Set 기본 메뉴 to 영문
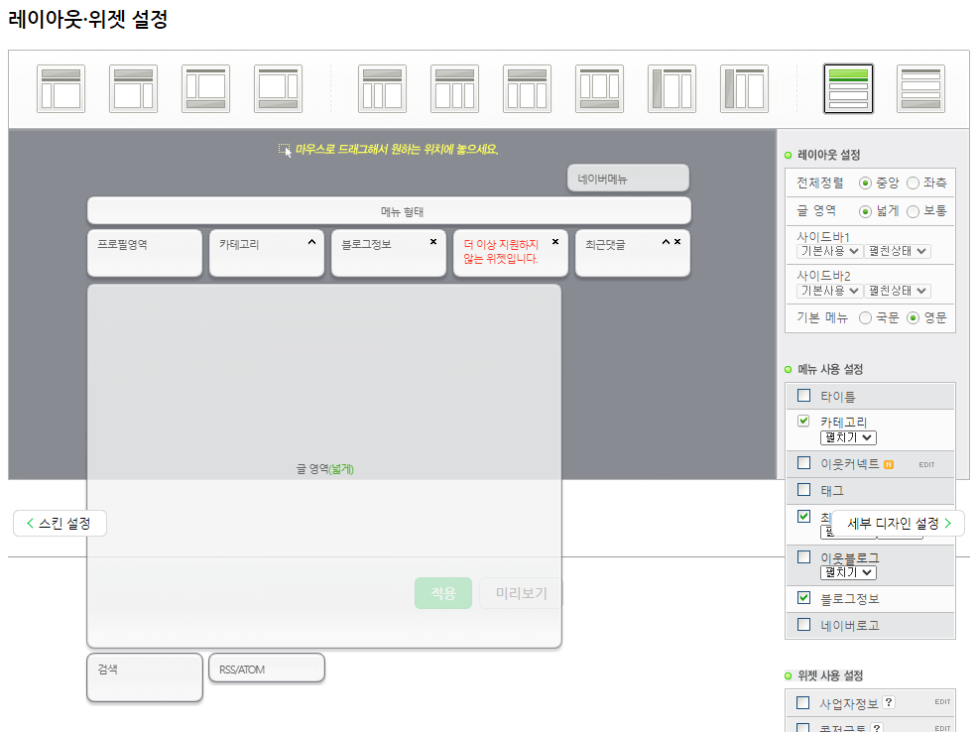 (913, 318)
